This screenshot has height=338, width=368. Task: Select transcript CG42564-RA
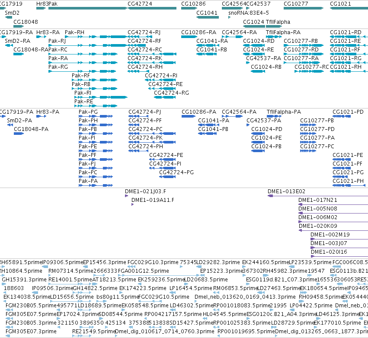(240, 32)
